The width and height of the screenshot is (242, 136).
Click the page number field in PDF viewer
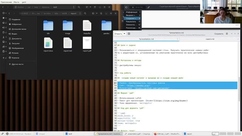click(133, 7)
